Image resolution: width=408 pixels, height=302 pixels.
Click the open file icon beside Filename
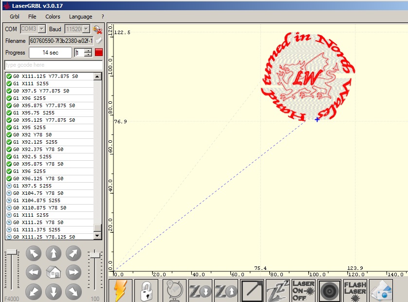pyautogui.click(x=99, y=40)
